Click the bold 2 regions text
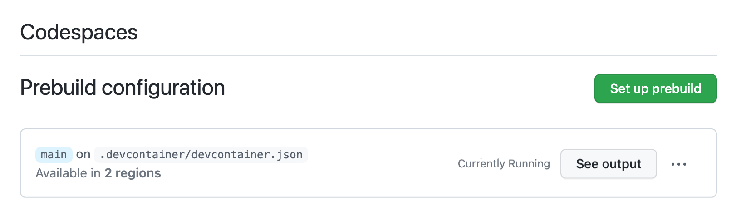 coord(132,173)
